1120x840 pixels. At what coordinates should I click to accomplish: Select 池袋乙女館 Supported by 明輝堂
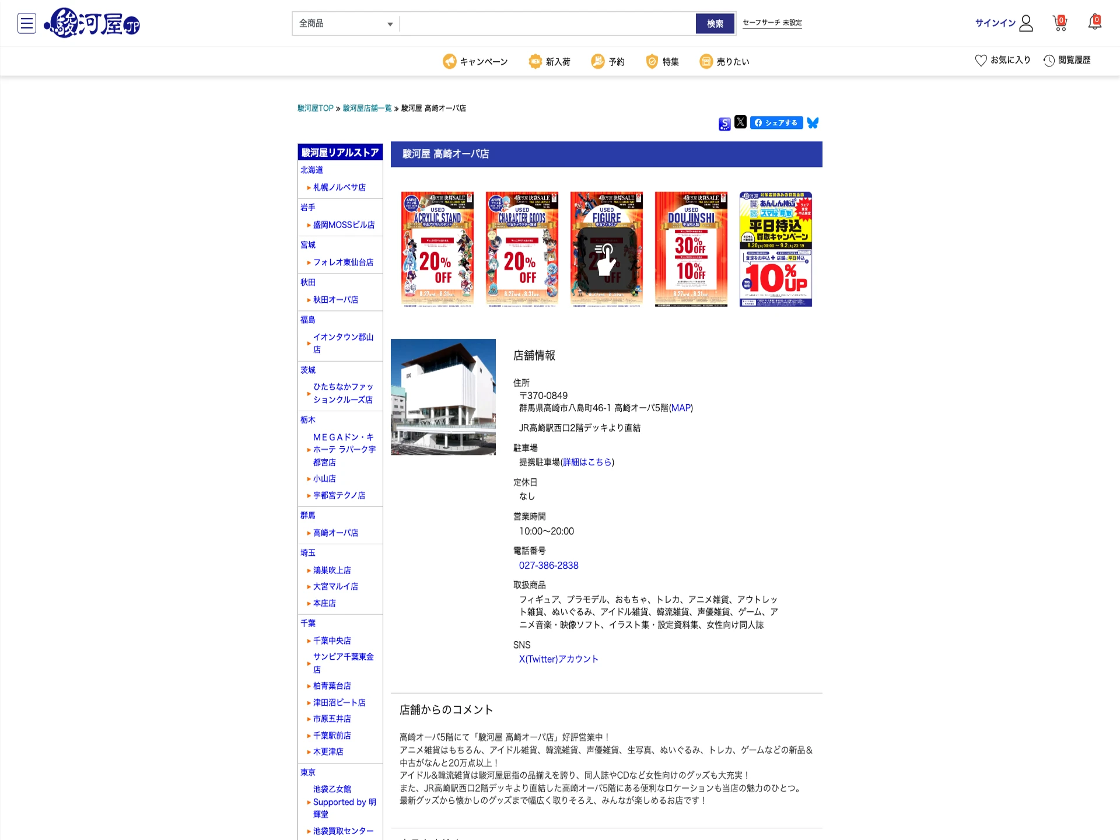[345, 801]
